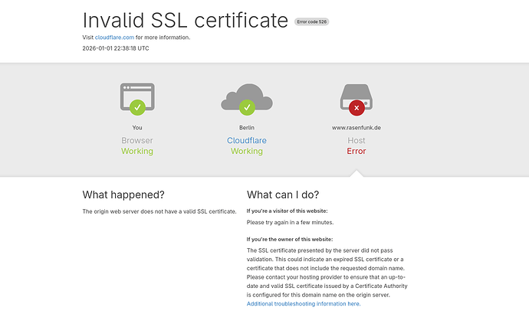Click the cloud icon above Berlin
This screenshot has width=529, height=317.
click(x=247, y=99)
